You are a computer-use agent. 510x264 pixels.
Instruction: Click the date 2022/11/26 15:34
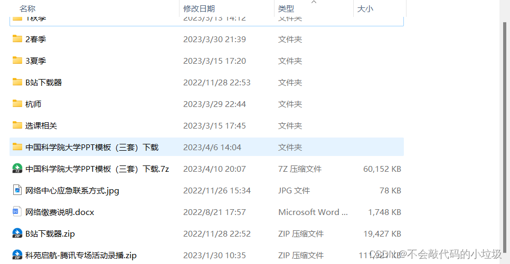point(217,191)
